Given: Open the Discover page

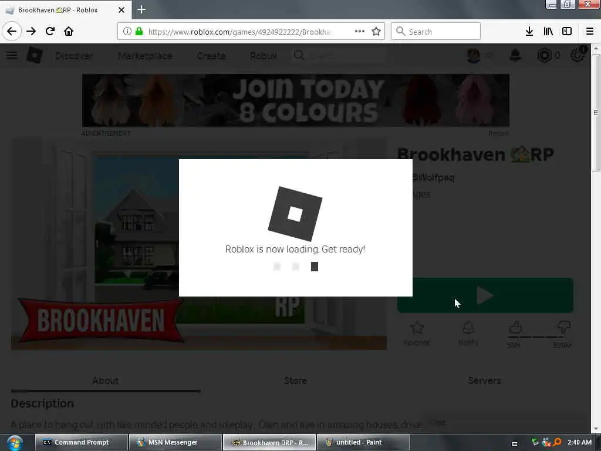Looking at the screenshot, I should [74, 56].
